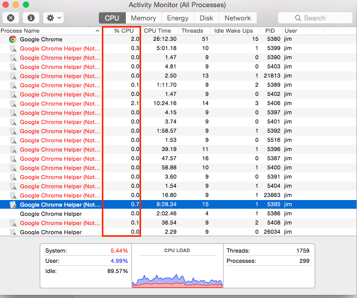
Task: Click the Threads value 51
Action: click(205, 39)
